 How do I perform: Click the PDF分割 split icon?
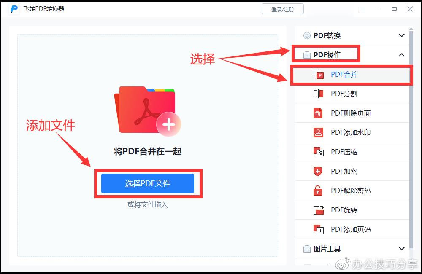coord(318,94)
